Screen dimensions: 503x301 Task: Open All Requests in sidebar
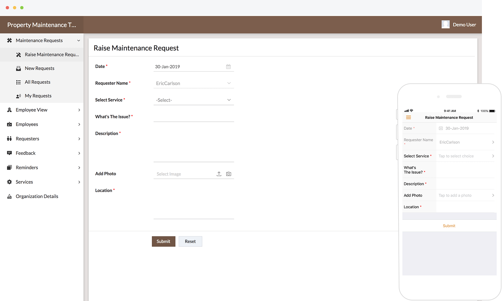pyautogui.click(x=42, y=82)
